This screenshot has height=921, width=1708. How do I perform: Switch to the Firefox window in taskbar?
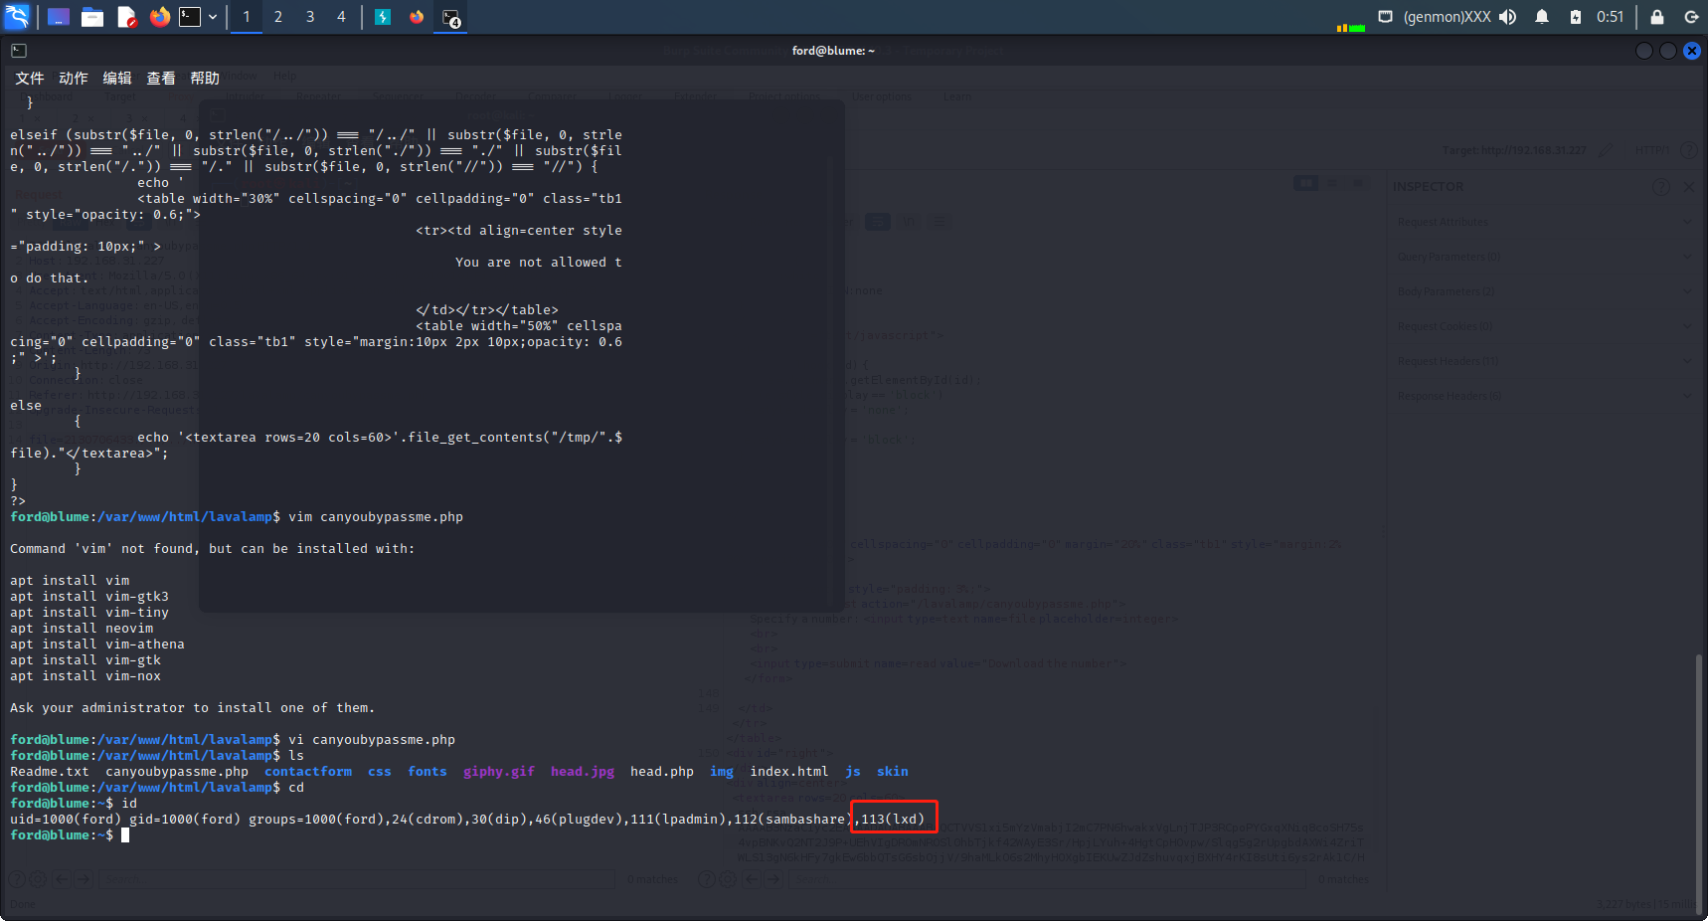tap(417, 17)
